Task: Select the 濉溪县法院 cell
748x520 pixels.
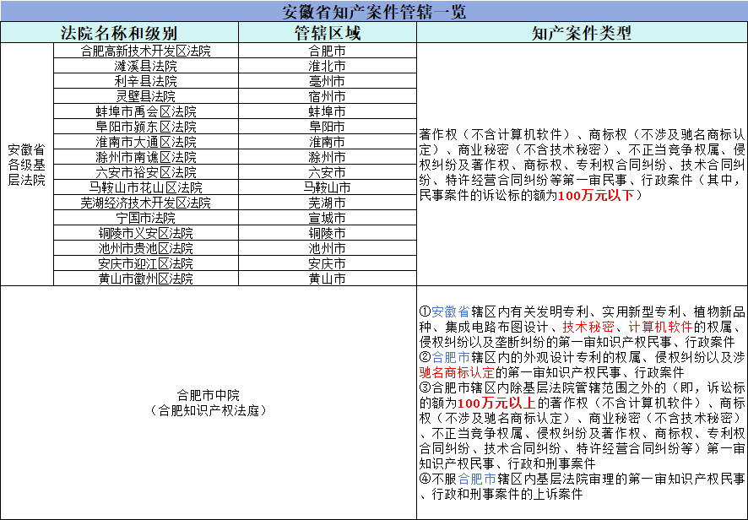Action: [145, 67]
